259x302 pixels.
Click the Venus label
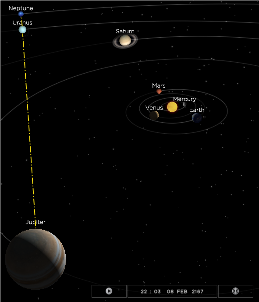pyautogui.click(x=154, y=108)
